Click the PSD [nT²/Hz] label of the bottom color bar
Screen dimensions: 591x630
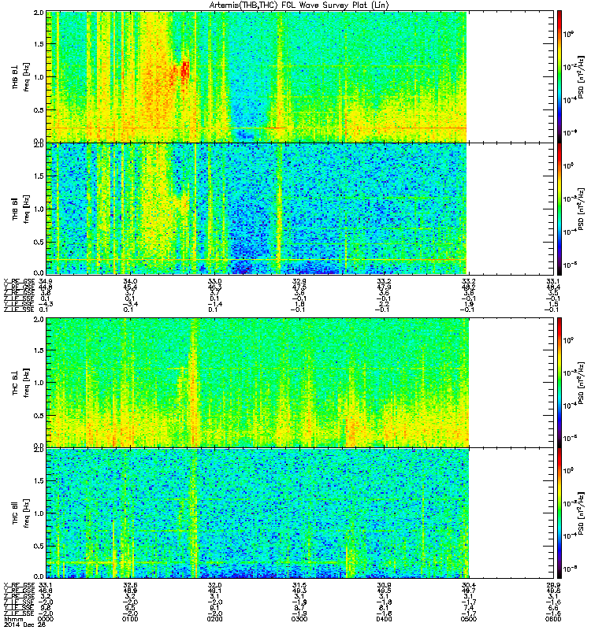pos(582,513)
